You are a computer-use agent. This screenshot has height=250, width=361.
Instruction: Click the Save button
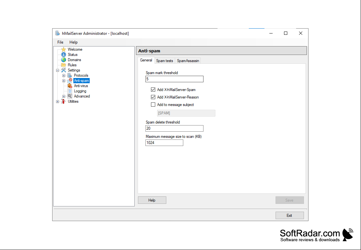click(x=289, y=200)
